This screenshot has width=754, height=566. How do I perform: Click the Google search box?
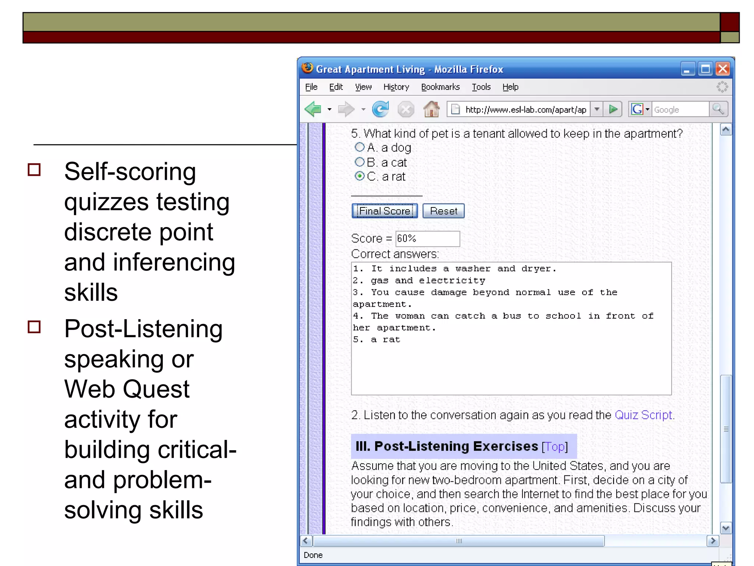coord(680,109)
